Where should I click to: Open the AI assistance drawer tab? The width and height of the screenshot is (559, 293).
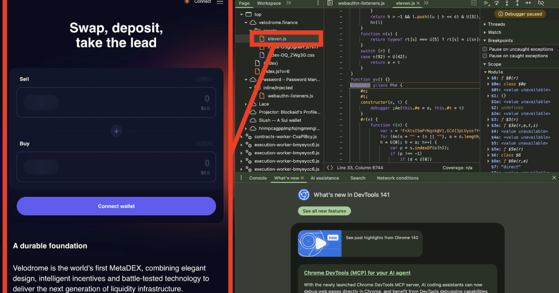[x=325, y=178]
